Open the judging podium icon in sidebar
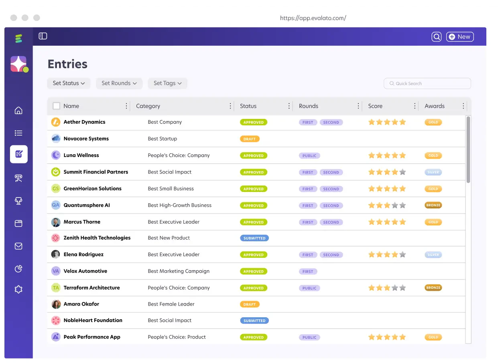 point(18,178)
